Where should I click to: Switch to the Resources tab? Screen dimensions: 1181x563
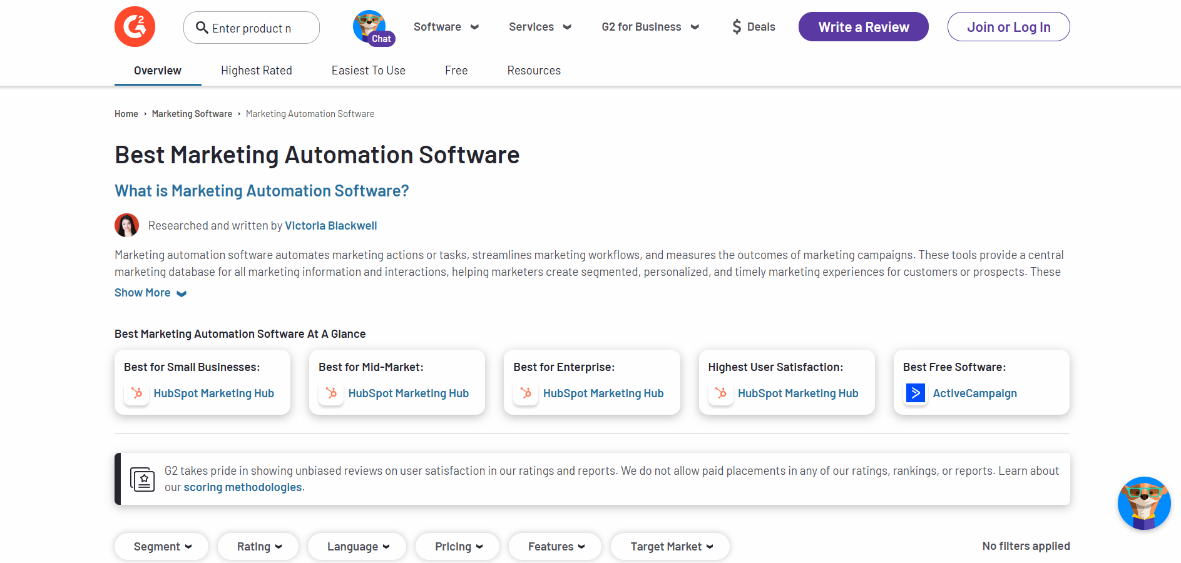coord(534,71)
